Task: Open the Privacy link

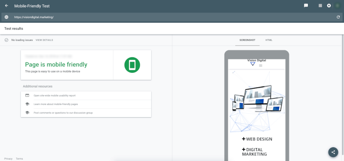Action: click(8, 158)
